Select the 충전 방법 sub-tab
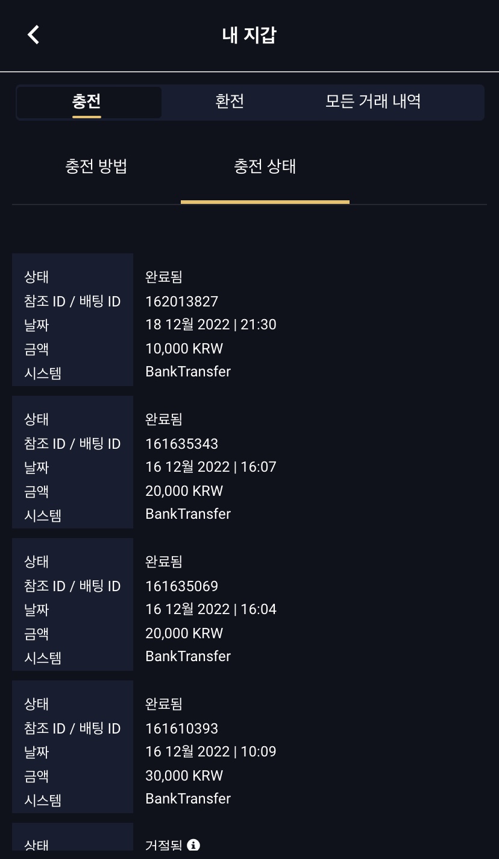Screen dimensions: 499x859 click(96, 166)
